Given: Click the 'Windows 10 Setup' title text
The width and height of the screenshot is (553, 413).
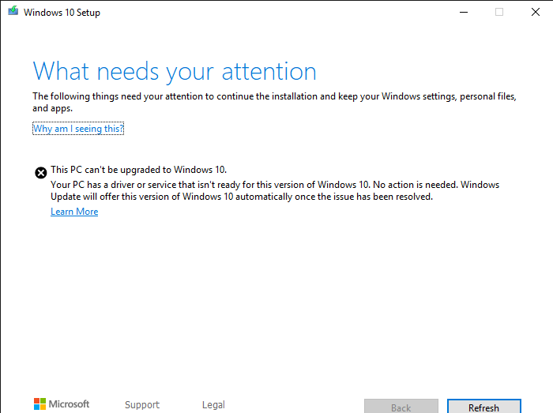Looking at the screenshot, I should point(62,13).
